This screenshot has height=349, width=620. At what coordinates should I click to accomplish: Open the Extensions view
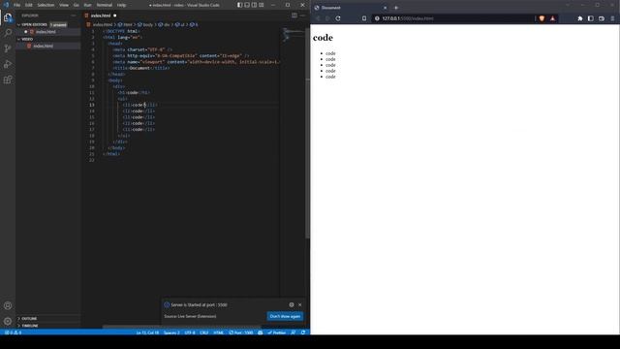pyautogui.click(x=8, y=79)
